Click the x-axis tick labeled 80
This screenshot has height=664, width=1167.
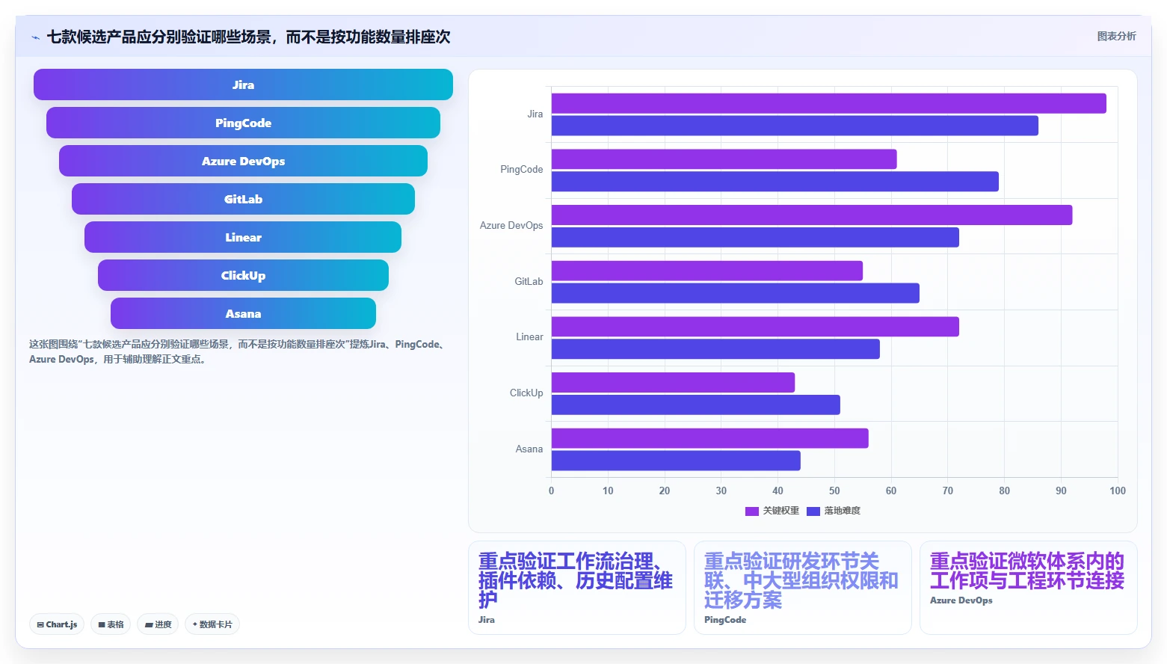(x=1004, y=491)
